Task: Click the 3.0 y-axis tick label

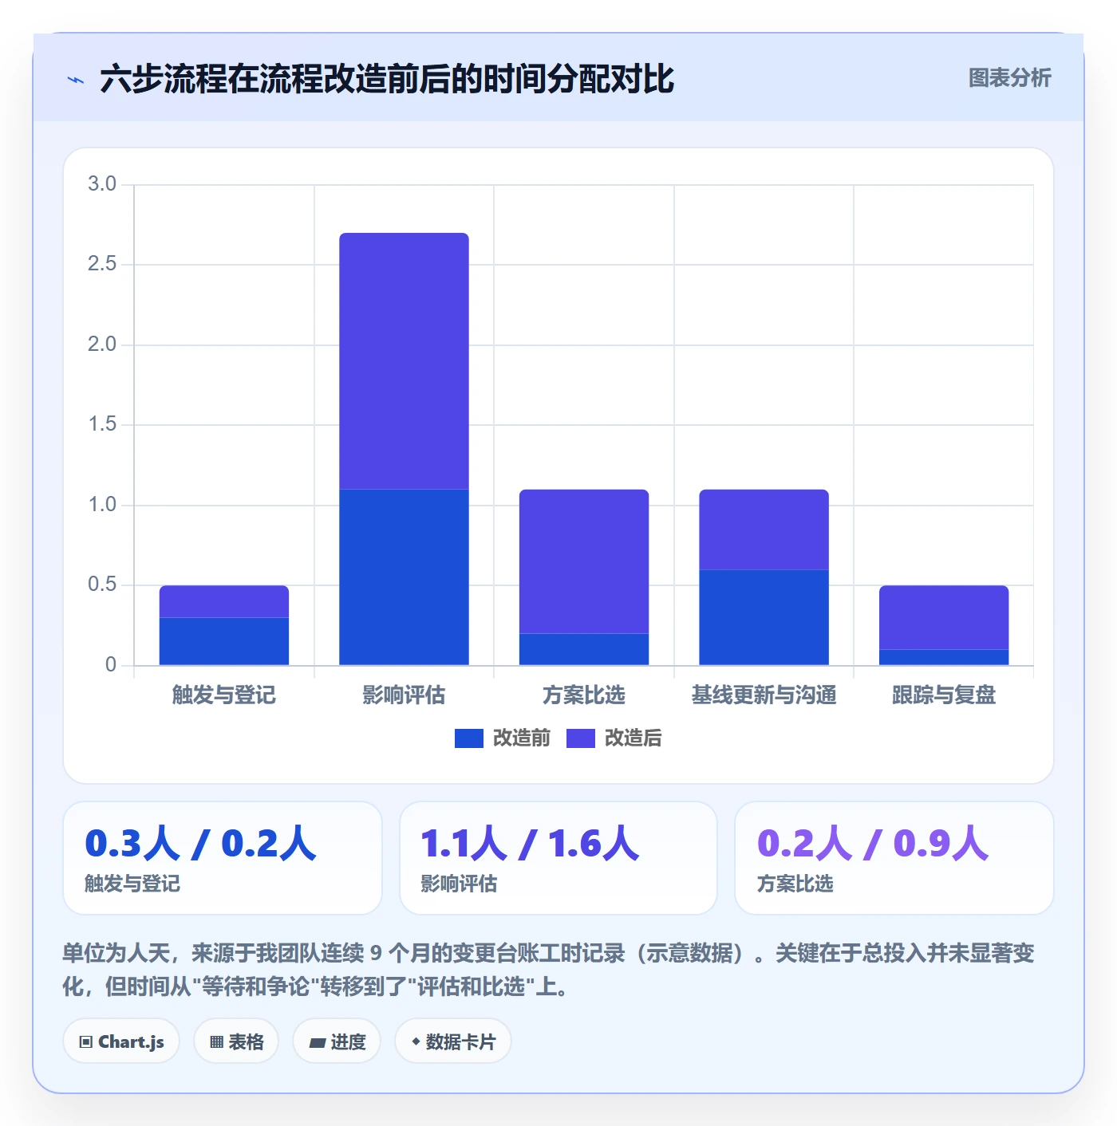Action: click(102, 184)
